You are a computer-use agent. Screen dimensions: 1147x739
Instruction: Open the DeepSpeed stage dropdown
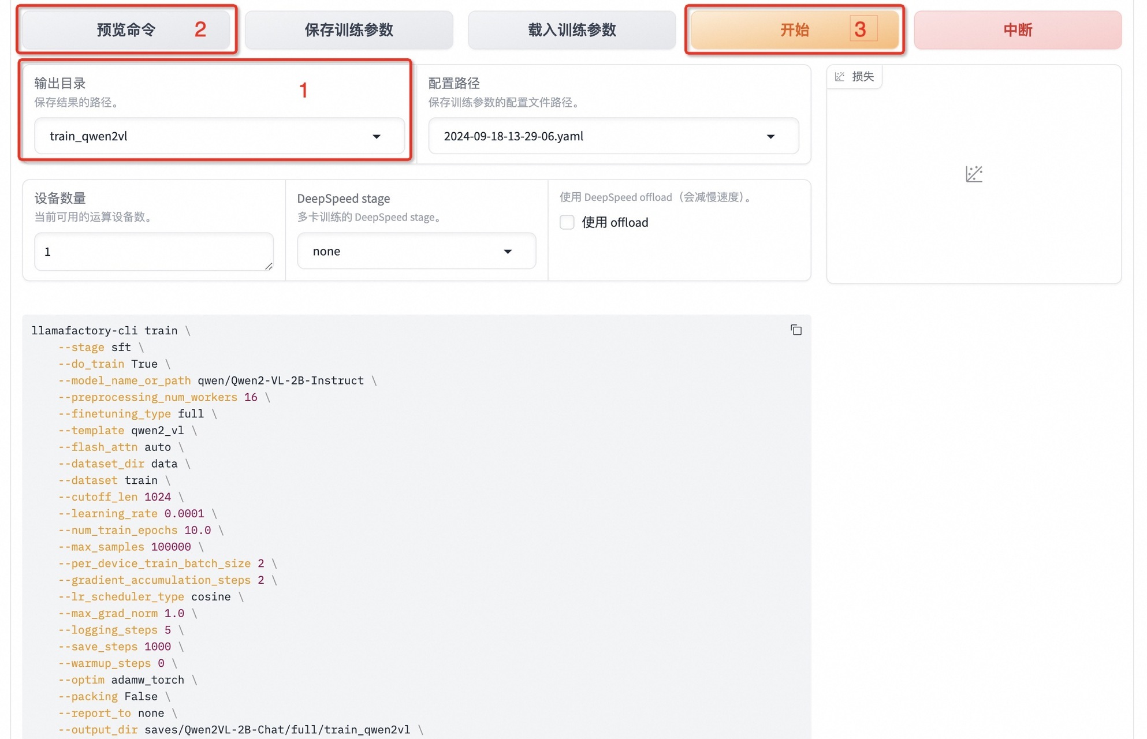click(x=508, y=252)
